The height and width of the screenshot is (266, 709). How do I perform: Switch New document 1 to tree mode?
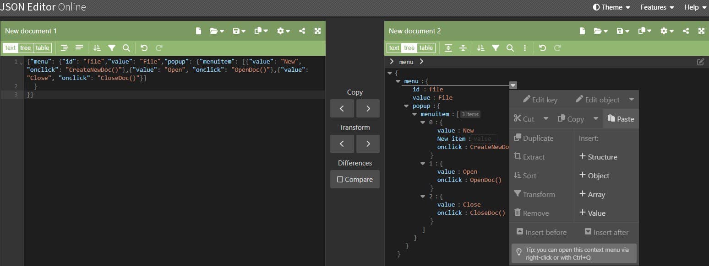point(26,48)
